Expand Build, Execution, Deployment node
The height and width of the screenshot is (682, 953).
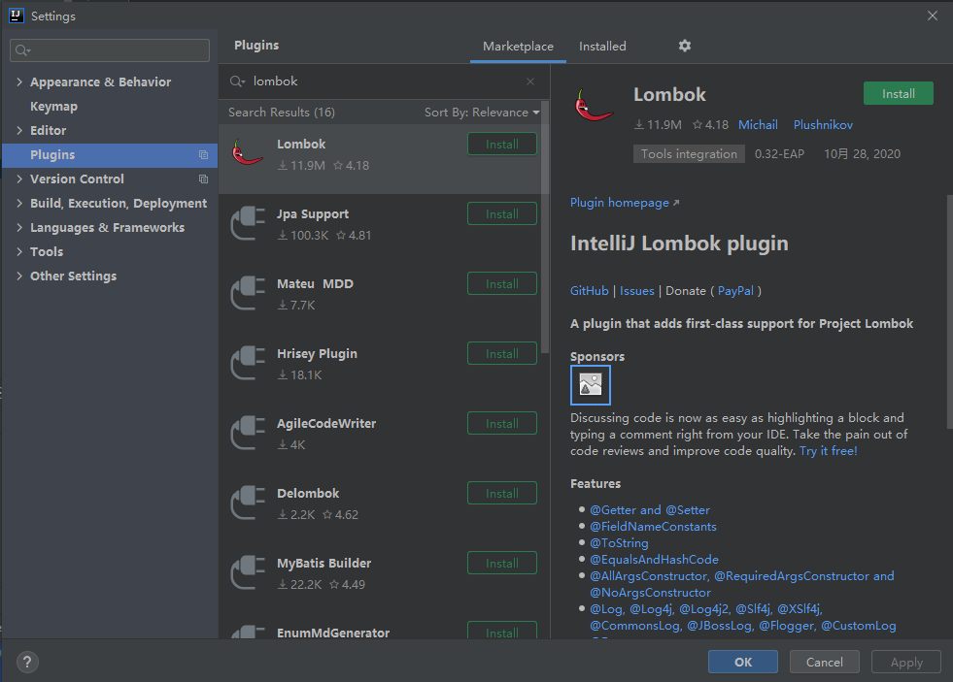coord(19,204)
